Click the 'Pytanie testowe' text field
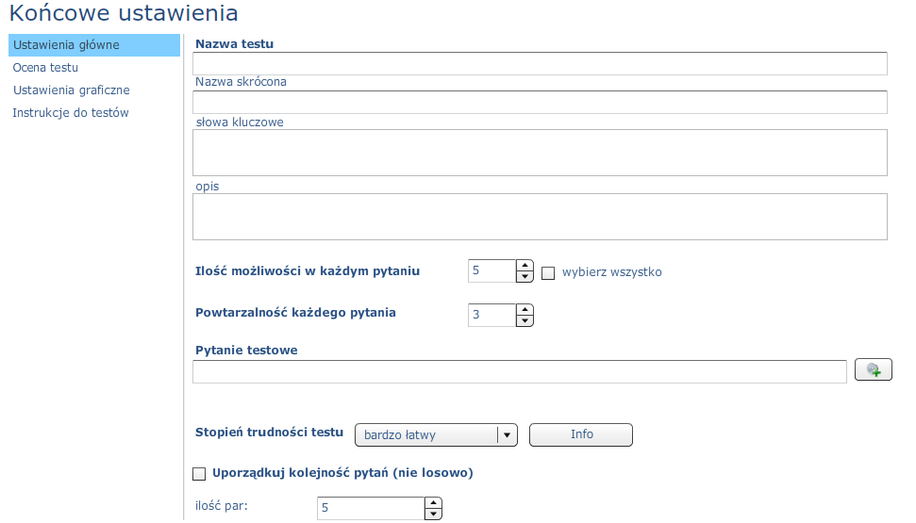The width and height of the screenshot is (916, 523). [x=520, y=372]
